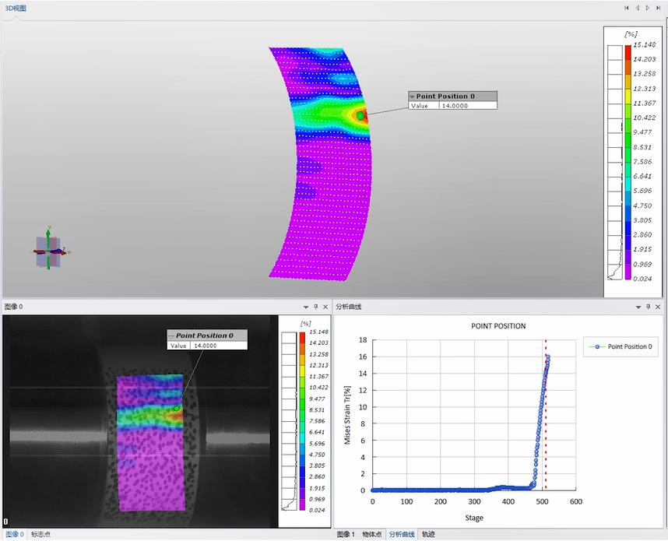Collapse Point Position 0 label in image view
Screen dimensions: 668x541
[171, 335]
